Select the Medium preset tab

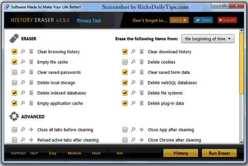[74, 153]
